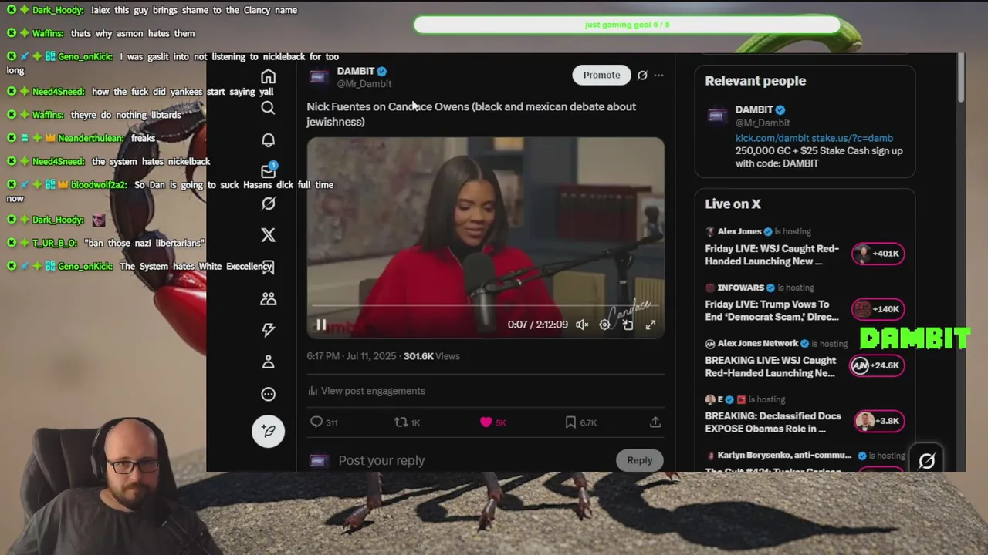Open BREAKING: Declassified Docs EXPOSE Obamas broadcast
The width and height of the screenshot is (988, 555).
pyautogui.click(x=773, y=422)
